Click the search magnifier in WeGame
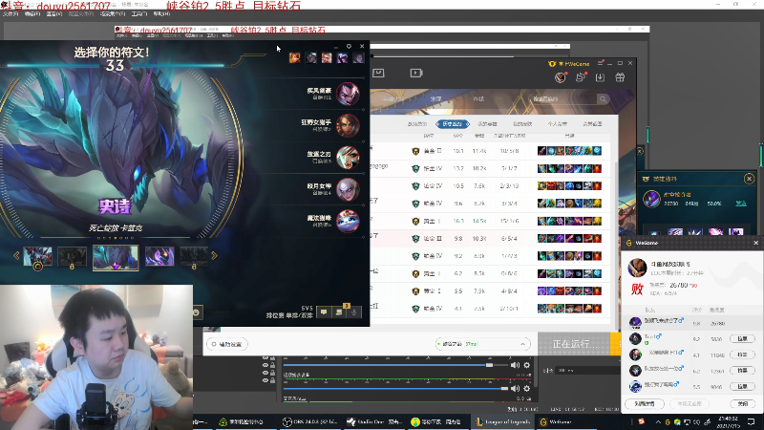Image resolution: width=764 pixels, height=430 pixels. click(603, 99)
